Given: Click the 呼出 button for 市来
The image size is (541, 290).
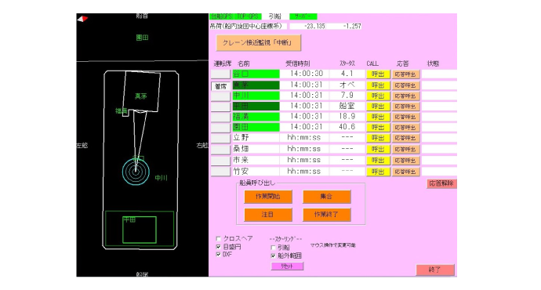Looking at the screenshot, I should 378,161.
